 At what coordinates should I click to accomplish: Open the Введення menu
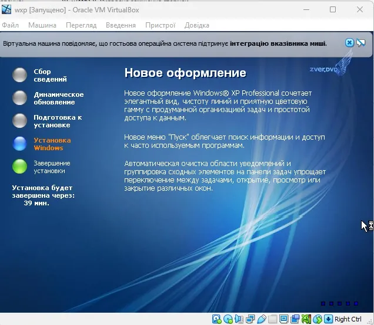click(x=121, y=25)
